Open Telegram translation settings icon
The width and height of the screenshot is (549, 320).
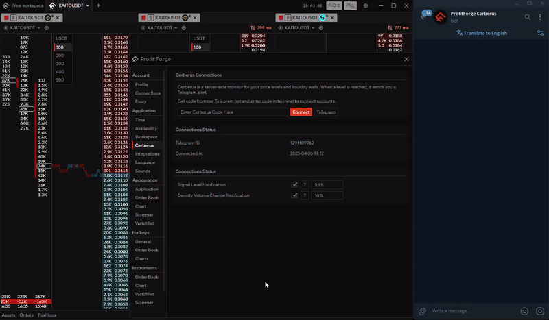(x=540, y=33)
